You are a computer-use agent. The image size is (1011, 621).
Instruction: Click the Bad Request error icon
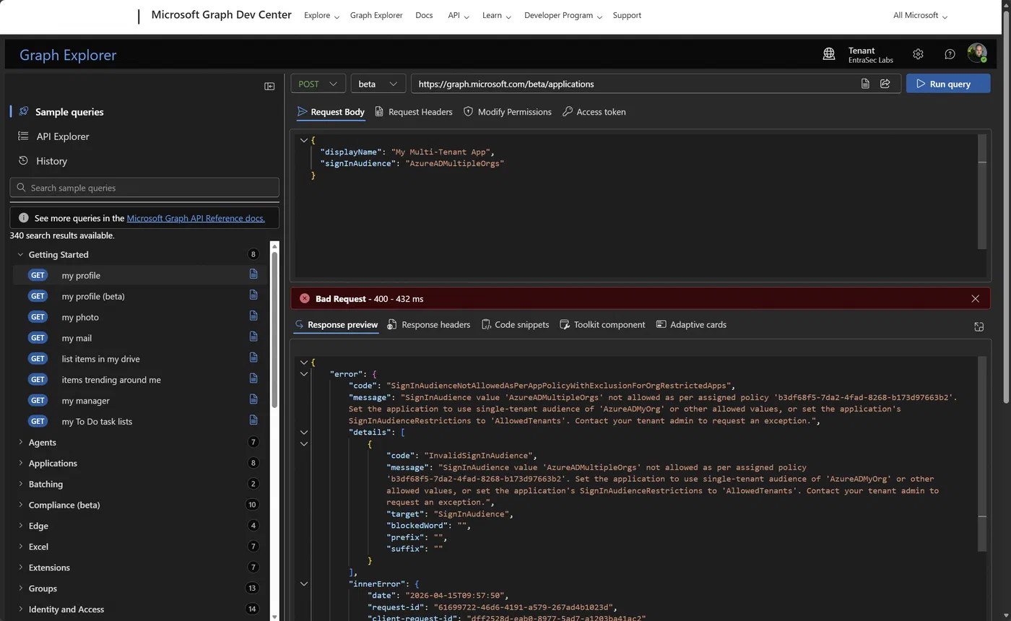click(305, 298)
